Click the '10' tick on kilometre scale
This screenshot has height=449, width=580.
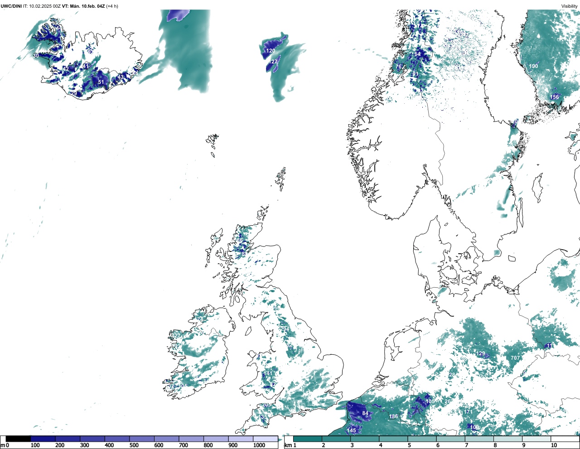(x=554, y=445)
